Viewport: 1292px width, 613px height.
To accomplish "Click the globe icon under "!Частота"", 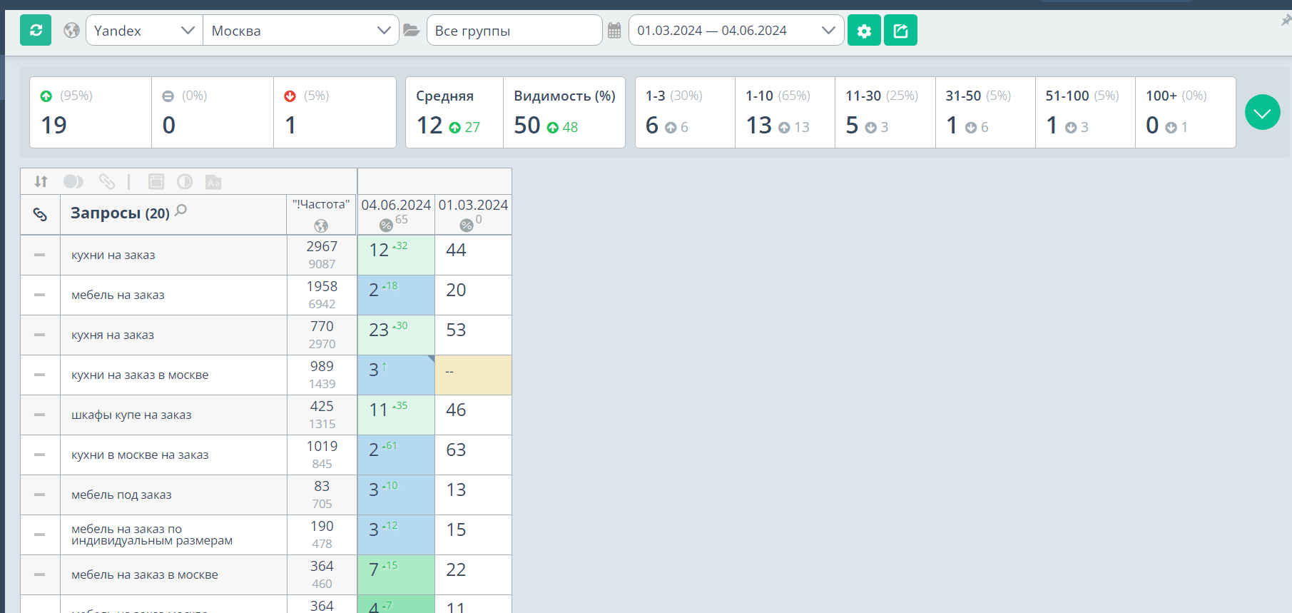I will (321, 226).
